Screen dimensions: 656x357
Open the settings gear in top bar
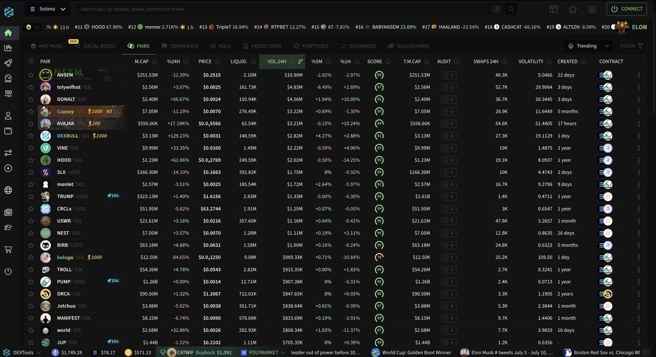pyautogui.click(x=591, y=9)
